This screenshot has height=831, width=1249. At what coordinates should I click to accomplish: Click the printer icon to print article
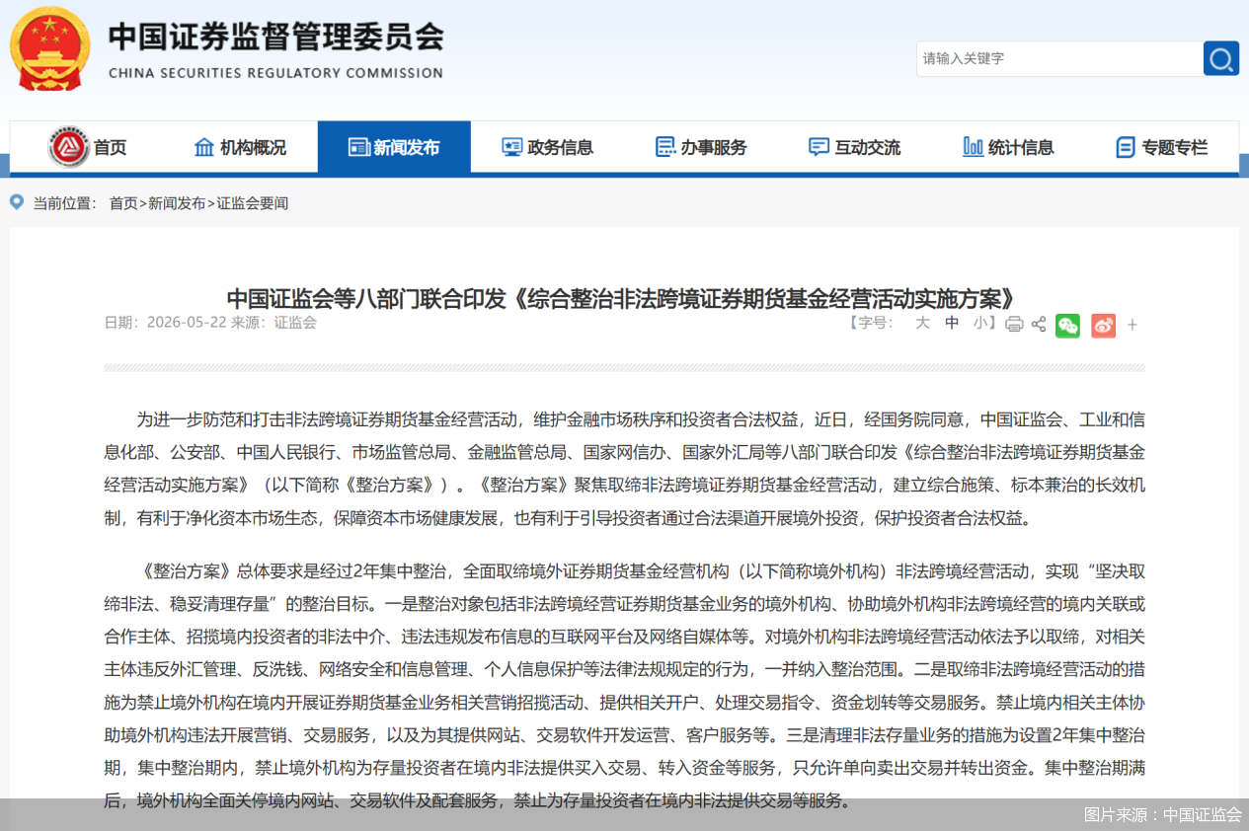[x=1014, y=324]
